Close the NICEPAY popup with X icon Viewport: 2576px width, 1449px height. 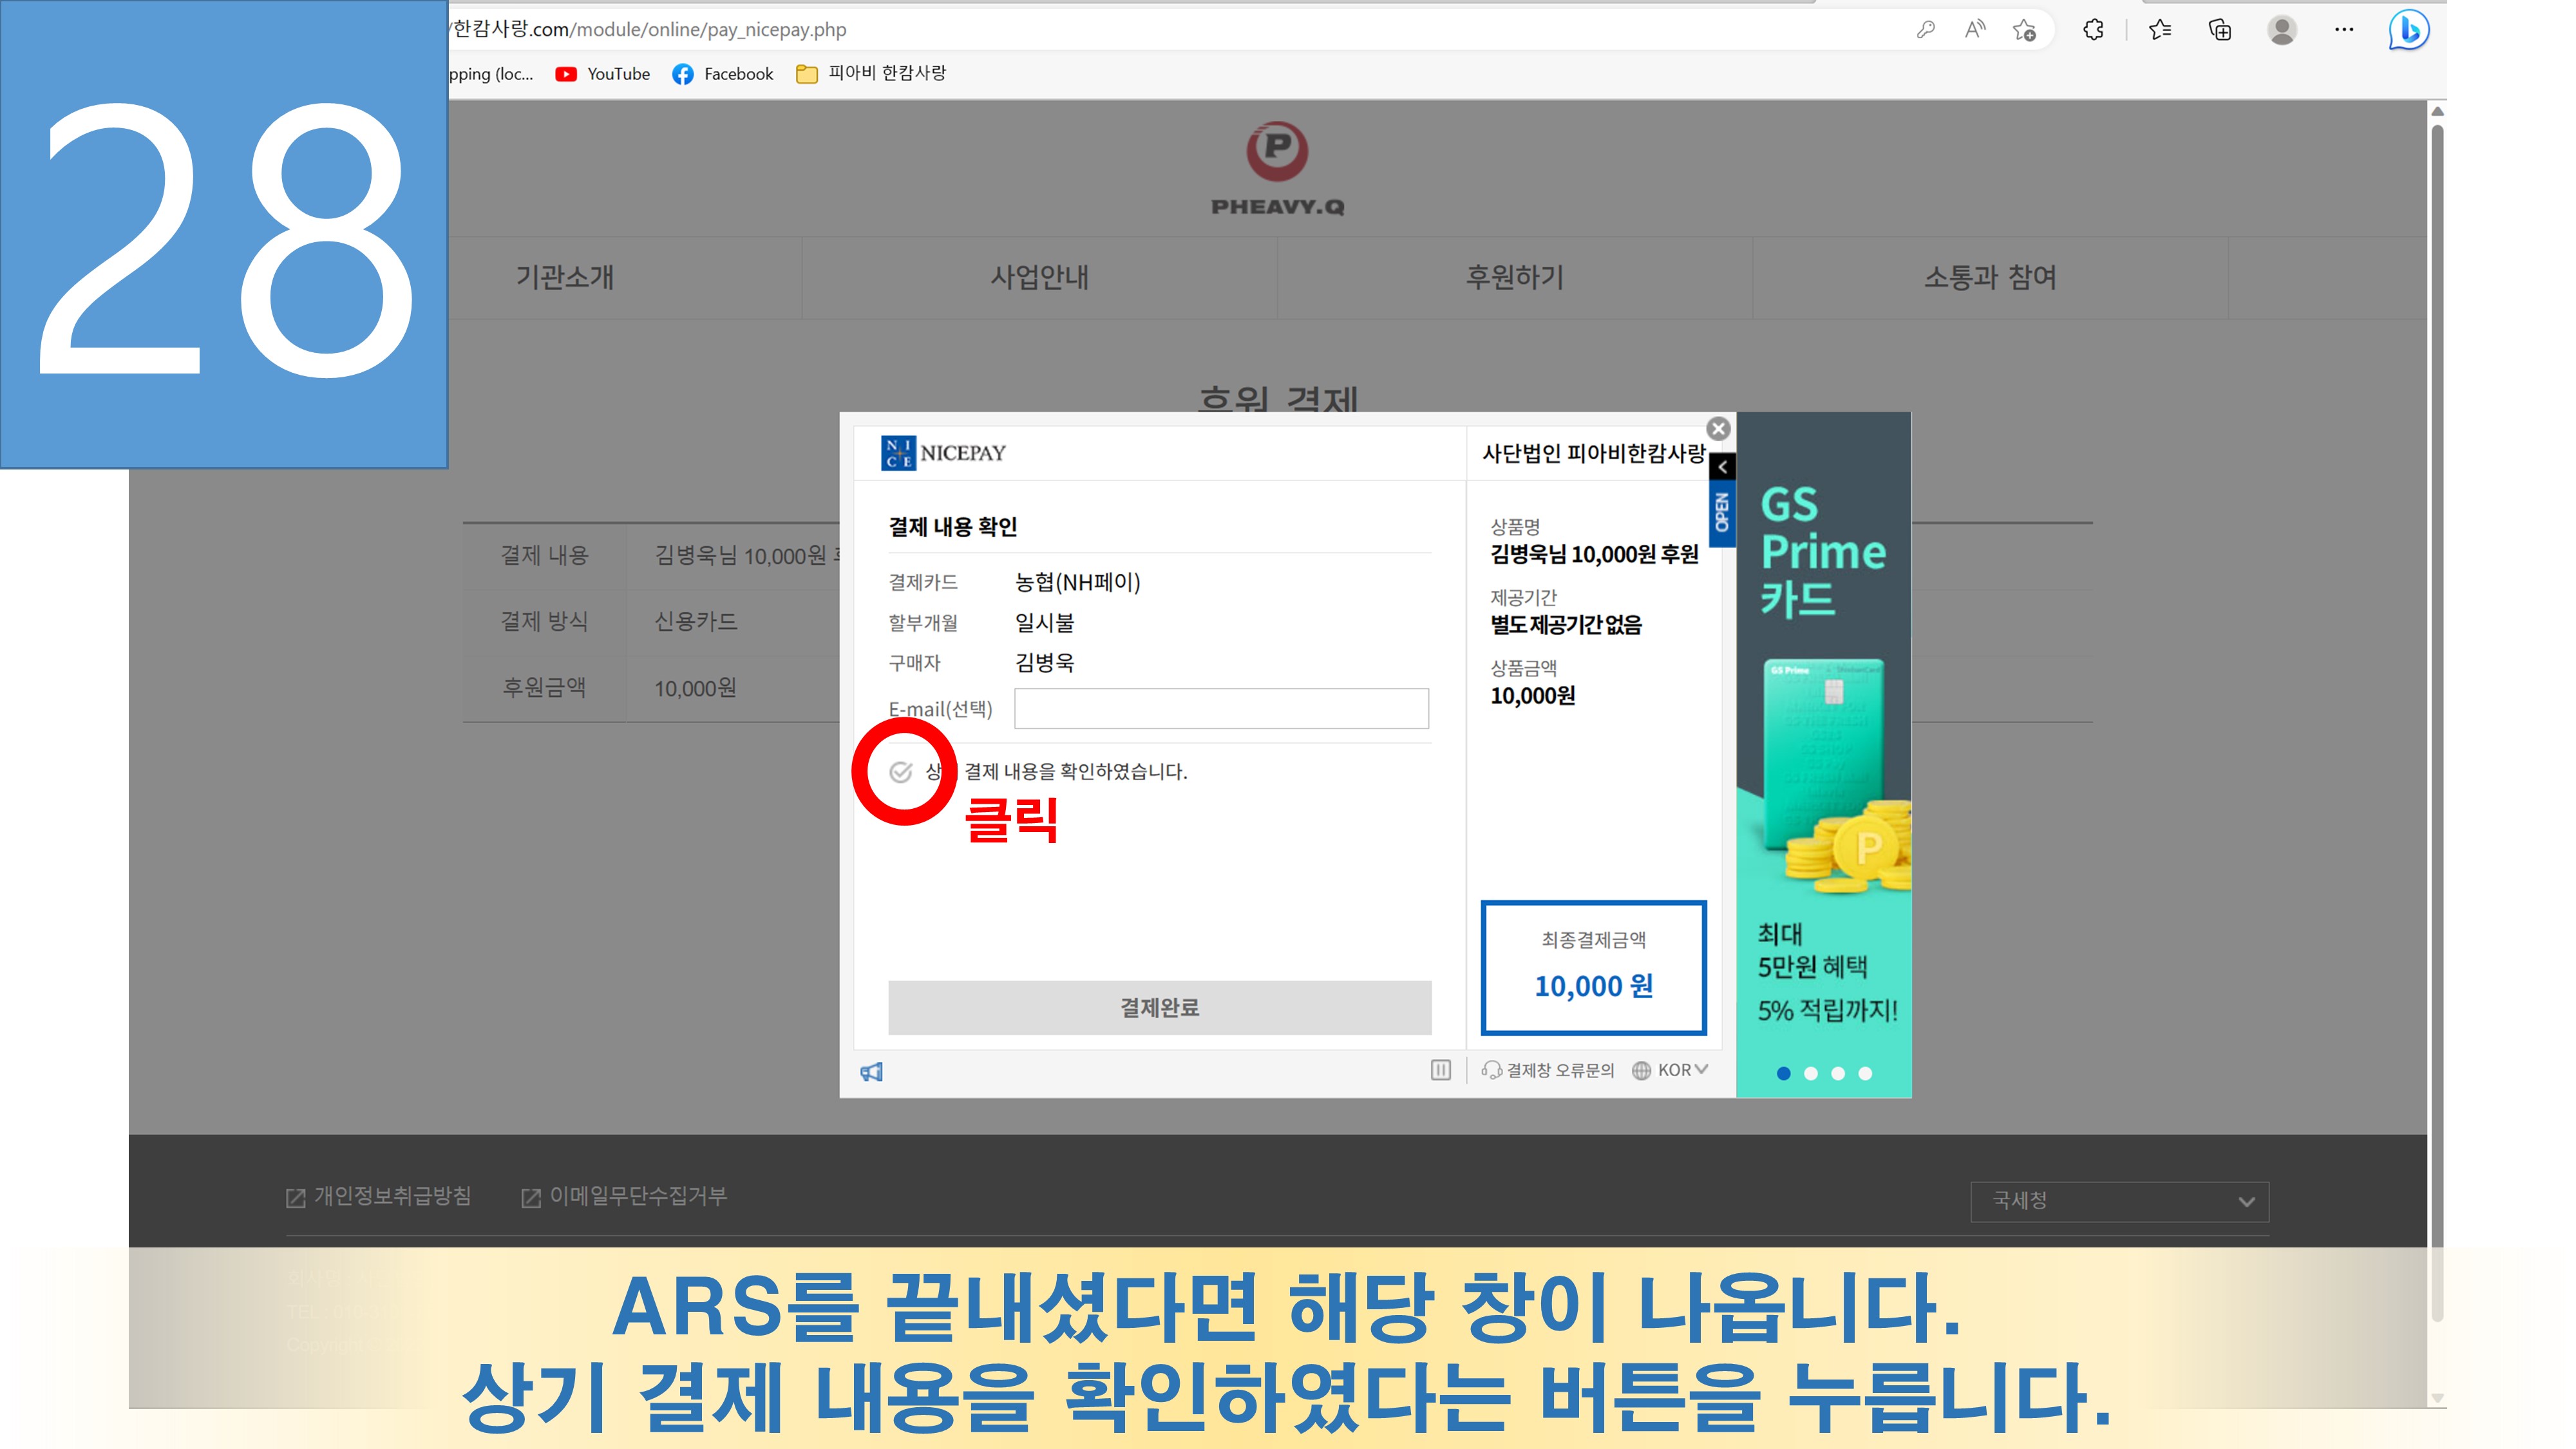(x=1718, y=429)
